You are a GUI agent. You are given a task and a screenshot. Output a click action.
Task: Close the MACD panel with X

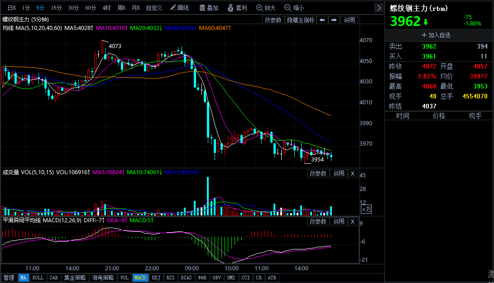coord(353,221)
